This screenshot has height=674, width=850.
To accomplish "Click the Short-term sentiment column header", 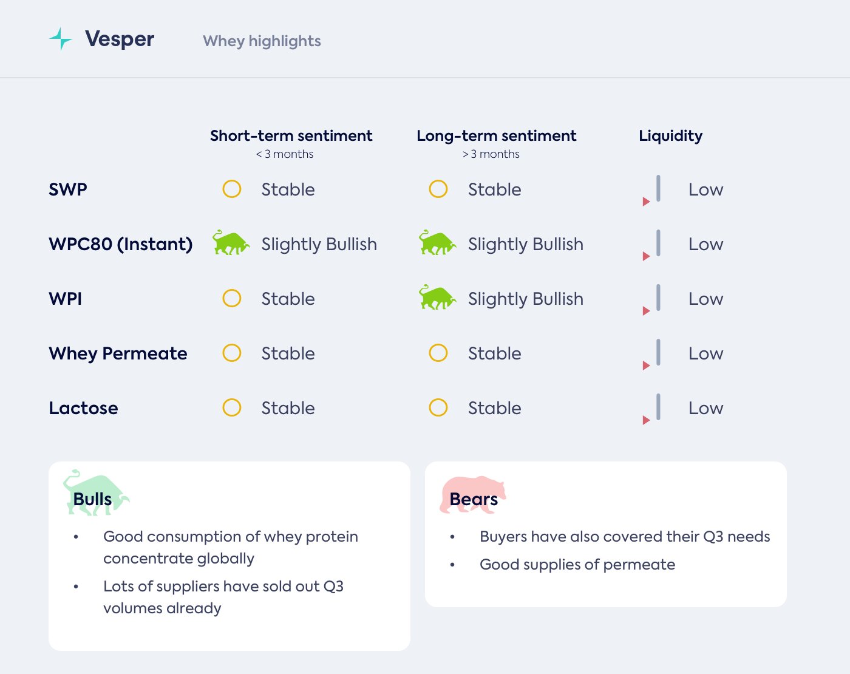I will (291, 135).
